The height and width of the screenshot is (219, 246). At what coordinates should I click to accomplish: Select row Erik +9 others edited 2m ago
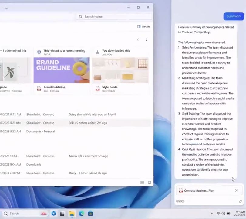tap(75, 123)
